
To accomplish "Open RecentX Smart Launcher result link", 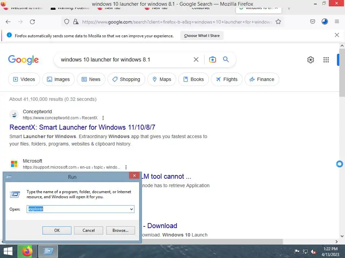I will 82,127.
